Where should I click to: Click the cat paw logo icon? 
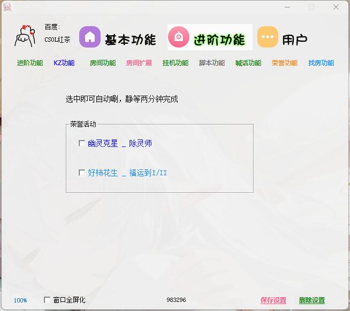[25, 36]
